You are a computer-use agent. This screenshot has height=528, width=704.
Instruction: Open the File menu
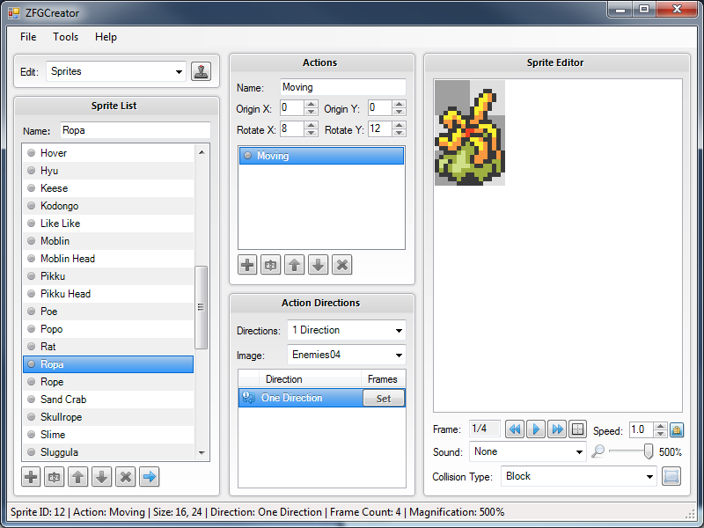28,37
